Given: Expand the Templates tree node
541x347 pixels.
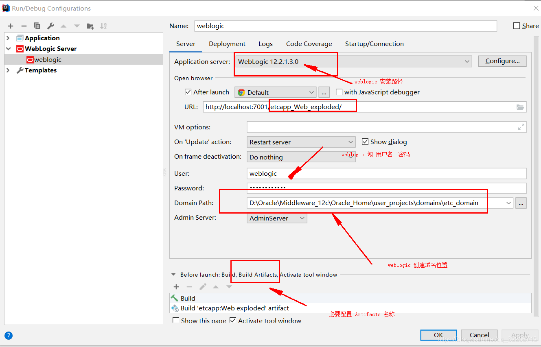Looking at the screenshot, I should [x=8, y=70].
